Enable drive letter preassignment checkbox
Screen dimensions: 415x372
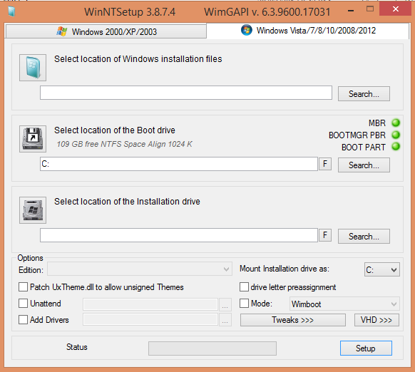[244, 286]
